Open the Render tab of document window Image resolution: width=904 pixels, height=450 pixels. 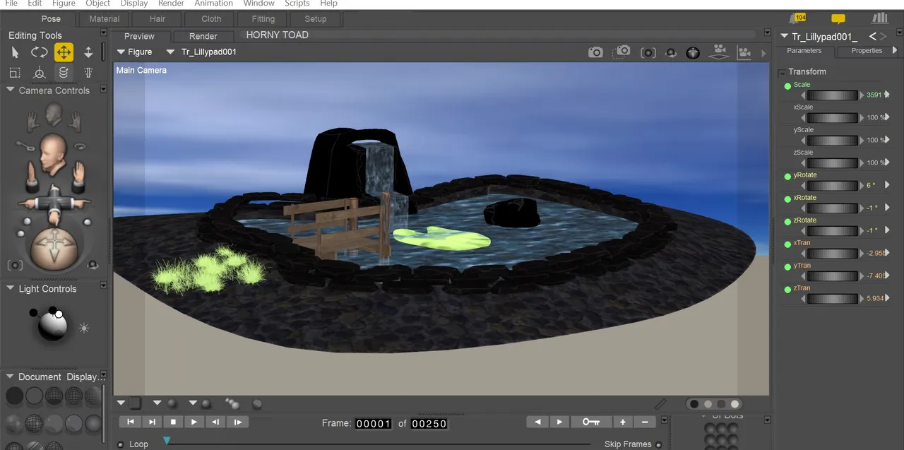point(203,36)
